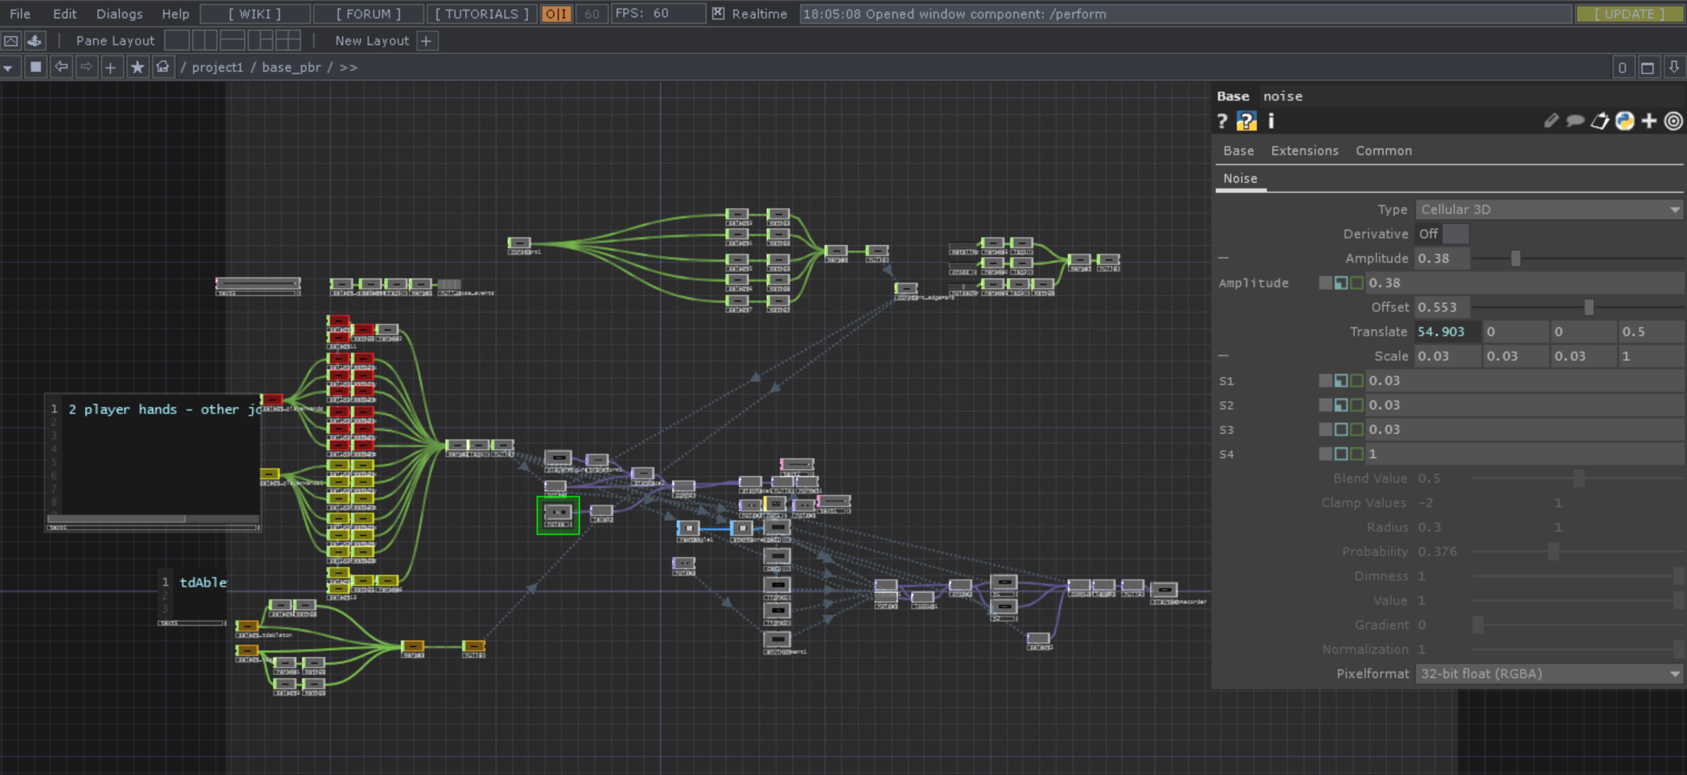
Task: Toggle the orange power O|I button
Action: (556, 13)
